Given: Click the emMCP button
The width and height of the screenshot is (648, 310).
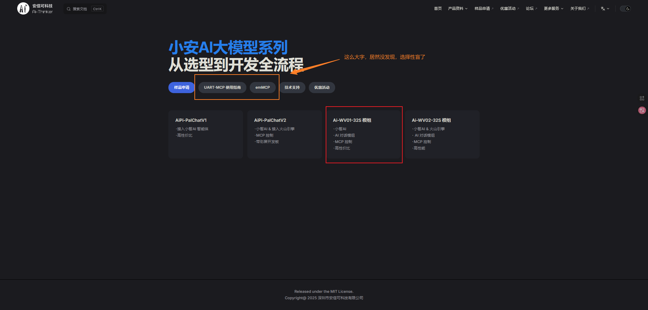Looking at the screenshot, I should (x=263, y=87).
